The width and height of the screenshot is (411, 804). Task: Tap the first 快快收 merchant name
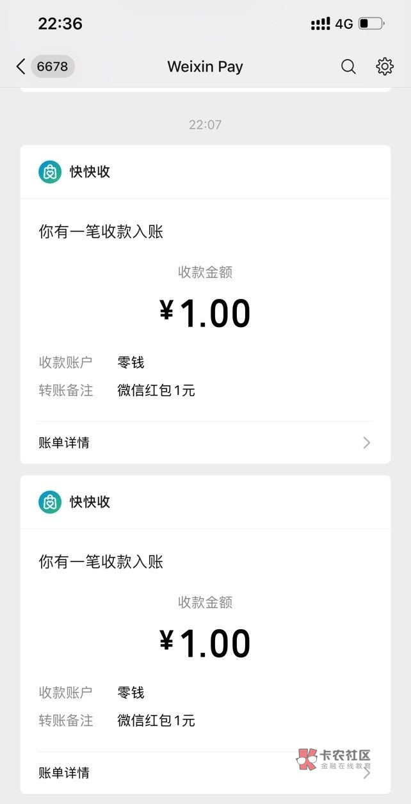[90, 172]
